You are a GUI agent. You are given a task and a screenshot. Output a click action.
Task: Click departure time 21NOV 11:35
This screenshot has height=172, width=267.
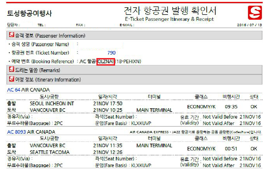(108, 146)
